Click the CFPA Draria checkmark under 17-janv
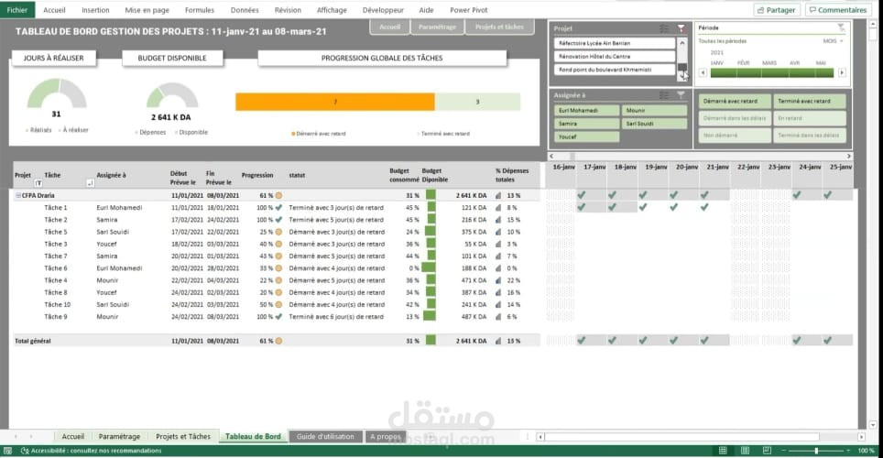The image size is (883, 458). pyautogui.click(x=581, y=195)
